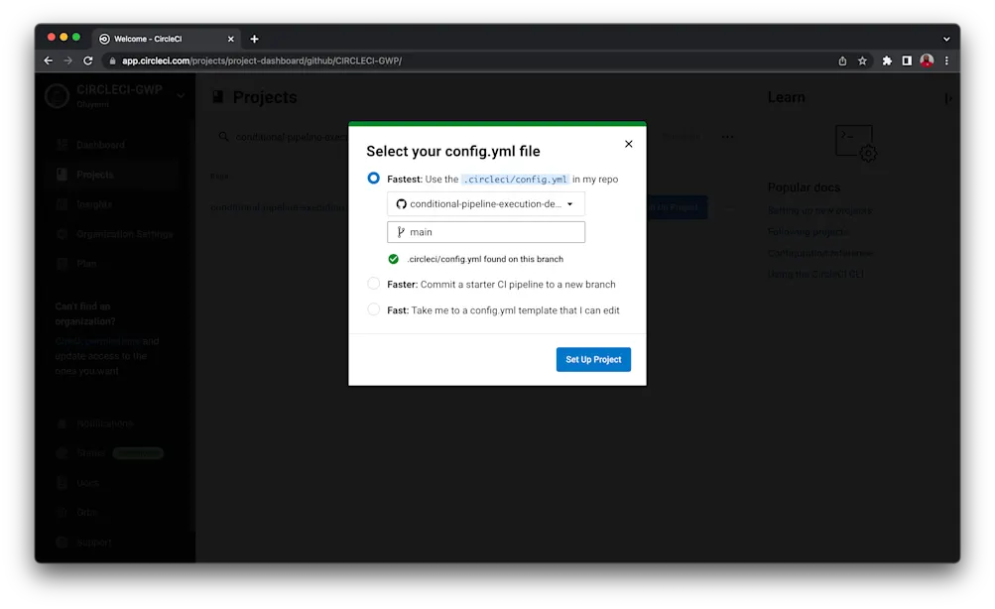Screen dimensions: 995x609
Task: Choose the Faster starter pipeline option
Action: point(373,283)
